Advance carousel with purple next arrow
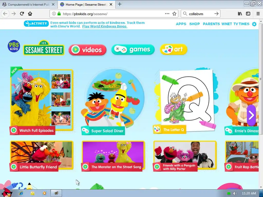This screenshot has width=263, height=197. pyautogui.click(x=251, y=115)
